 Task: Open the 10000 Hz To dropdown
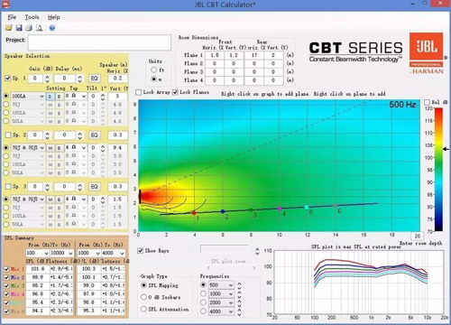pyautogui.click(x=61, y=253)
